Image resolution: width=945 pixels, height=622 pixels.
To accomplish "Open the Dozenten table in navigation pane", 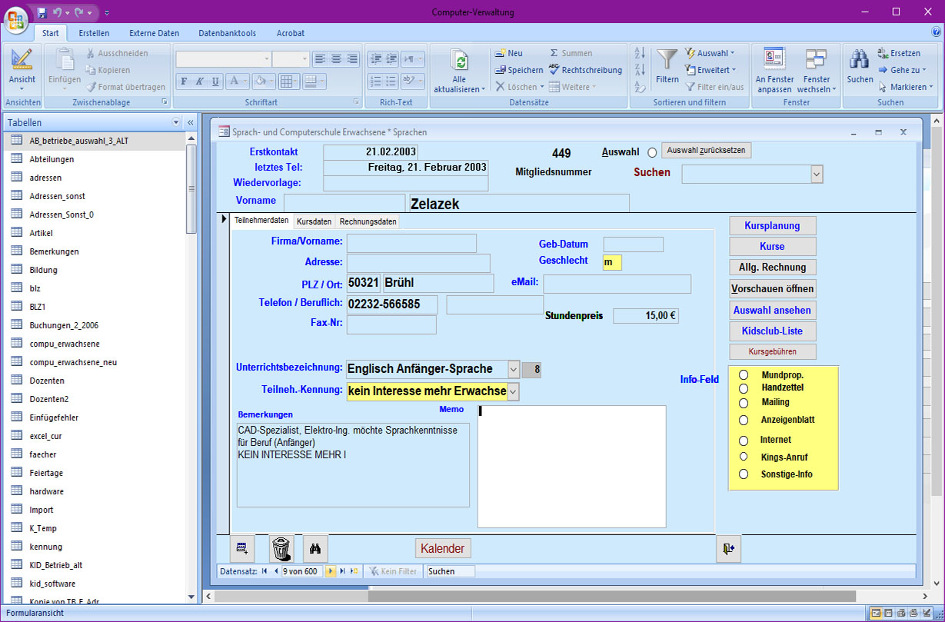I will (48, 381).
